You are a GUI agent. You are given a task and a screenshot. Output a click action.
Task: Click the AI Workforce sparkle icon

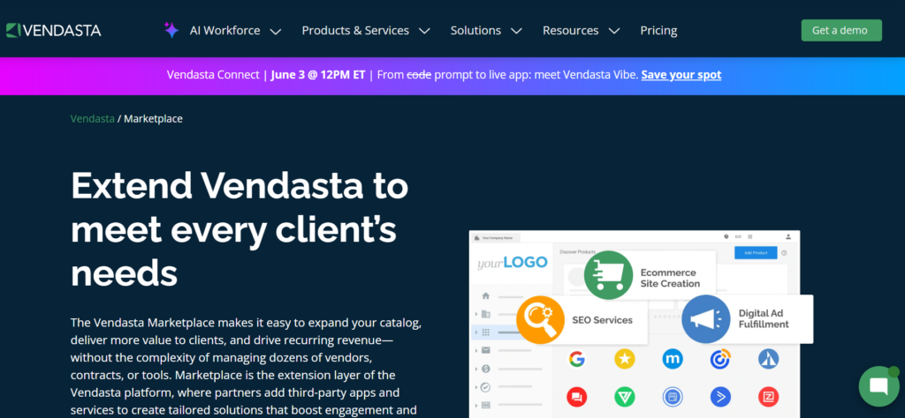(x=171, y=30)
